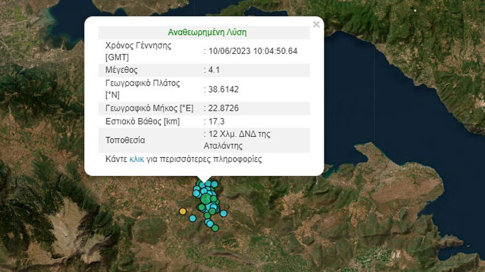This screenshot has width=485, height=272.
Task: Click the 'Μέγεθος' label
Action: pos(121,70)
